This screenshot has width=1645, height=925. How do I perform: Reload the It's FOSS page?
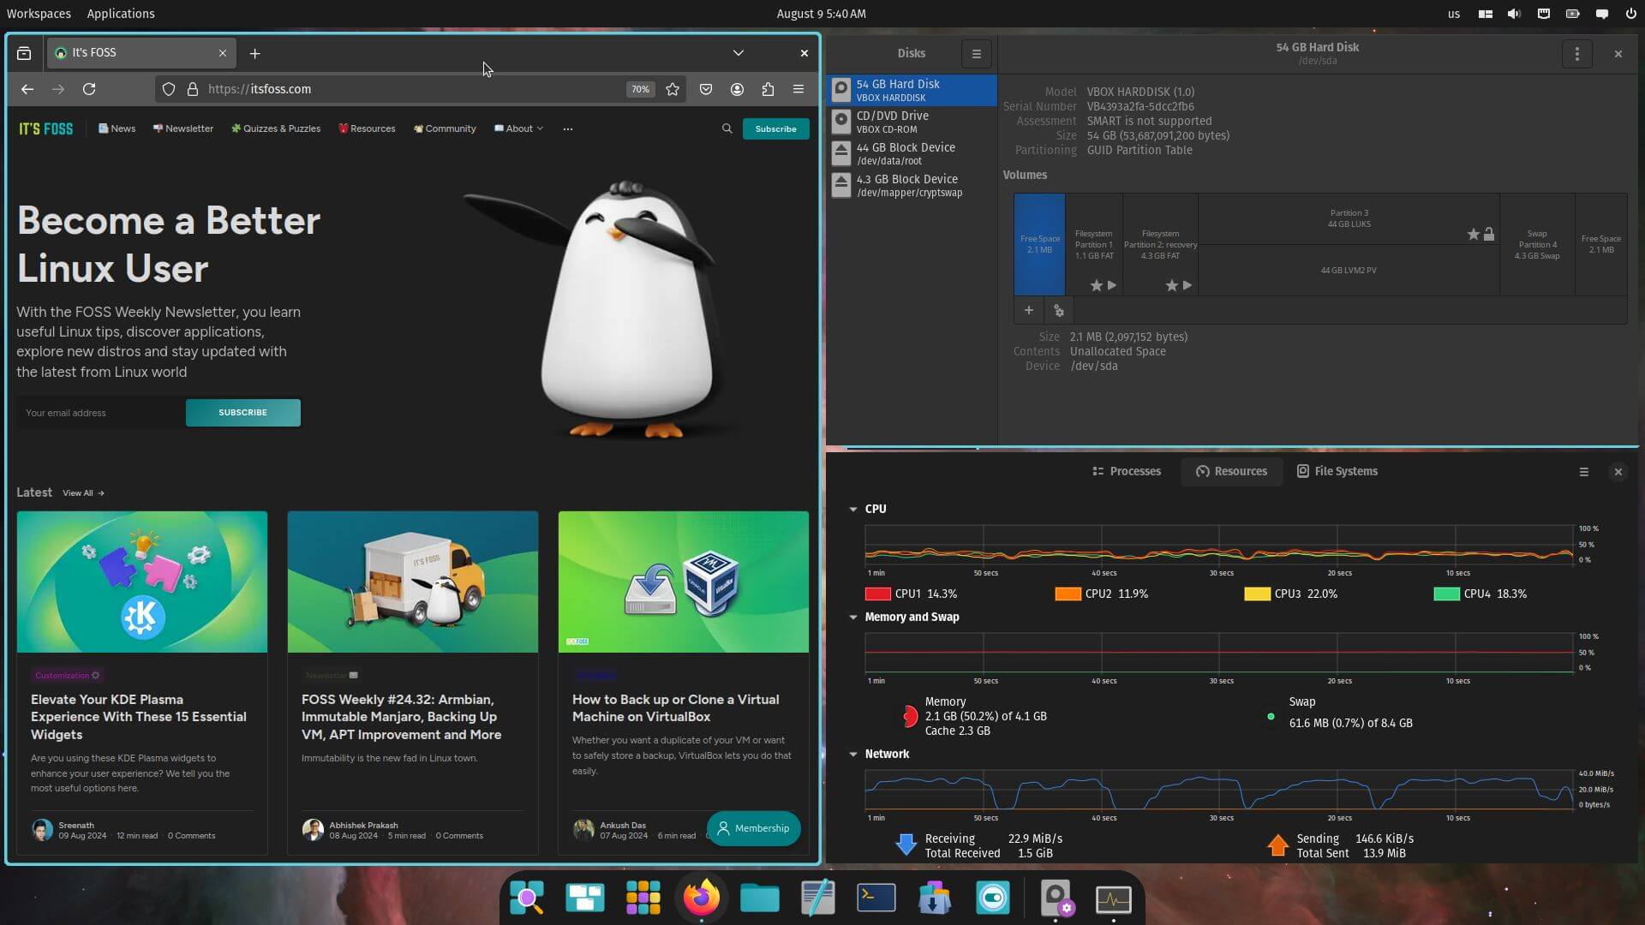pos(88,89)
